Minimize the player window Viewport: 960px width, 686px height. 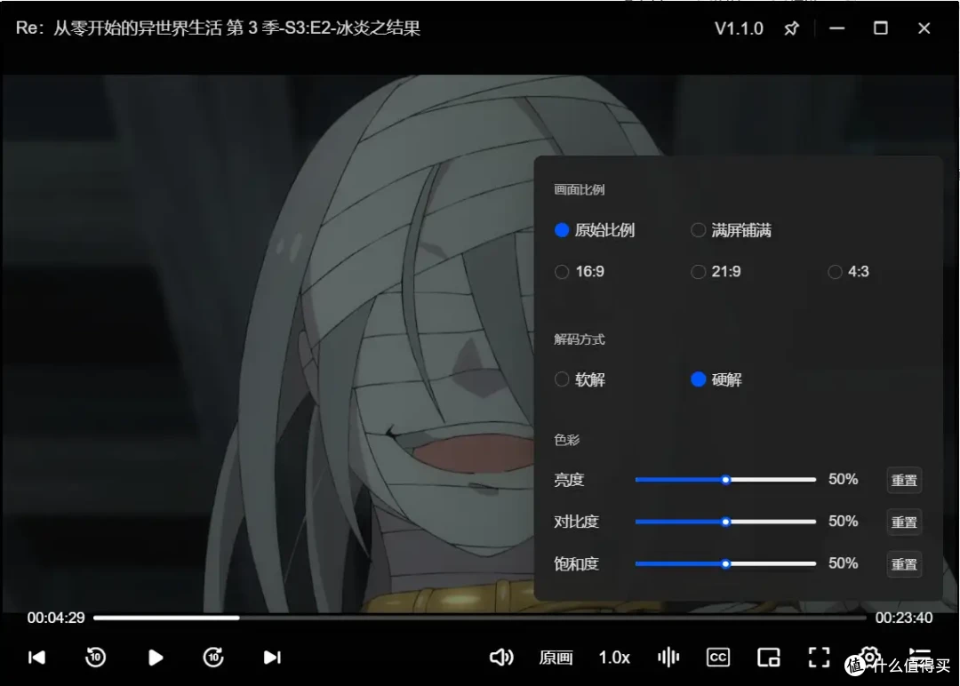click(x=837, y=28)
